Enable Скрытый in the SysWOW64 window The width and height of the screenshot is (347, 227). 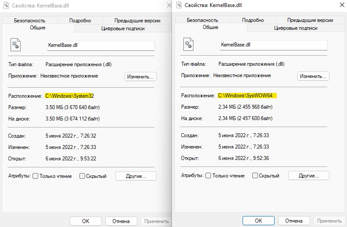point(255,176)
